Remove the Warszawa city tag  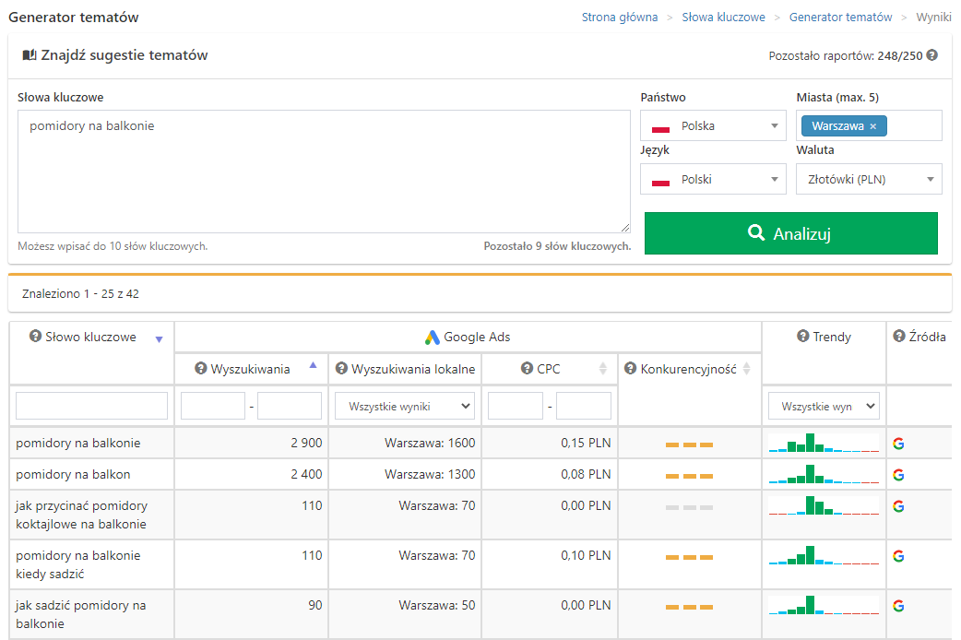(873, 126)
